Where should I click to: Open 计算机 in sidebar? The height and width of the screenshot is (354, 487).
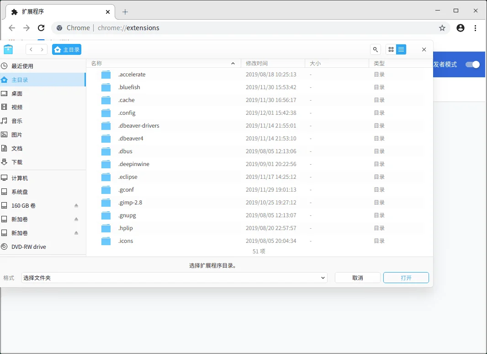pos(42,178)
